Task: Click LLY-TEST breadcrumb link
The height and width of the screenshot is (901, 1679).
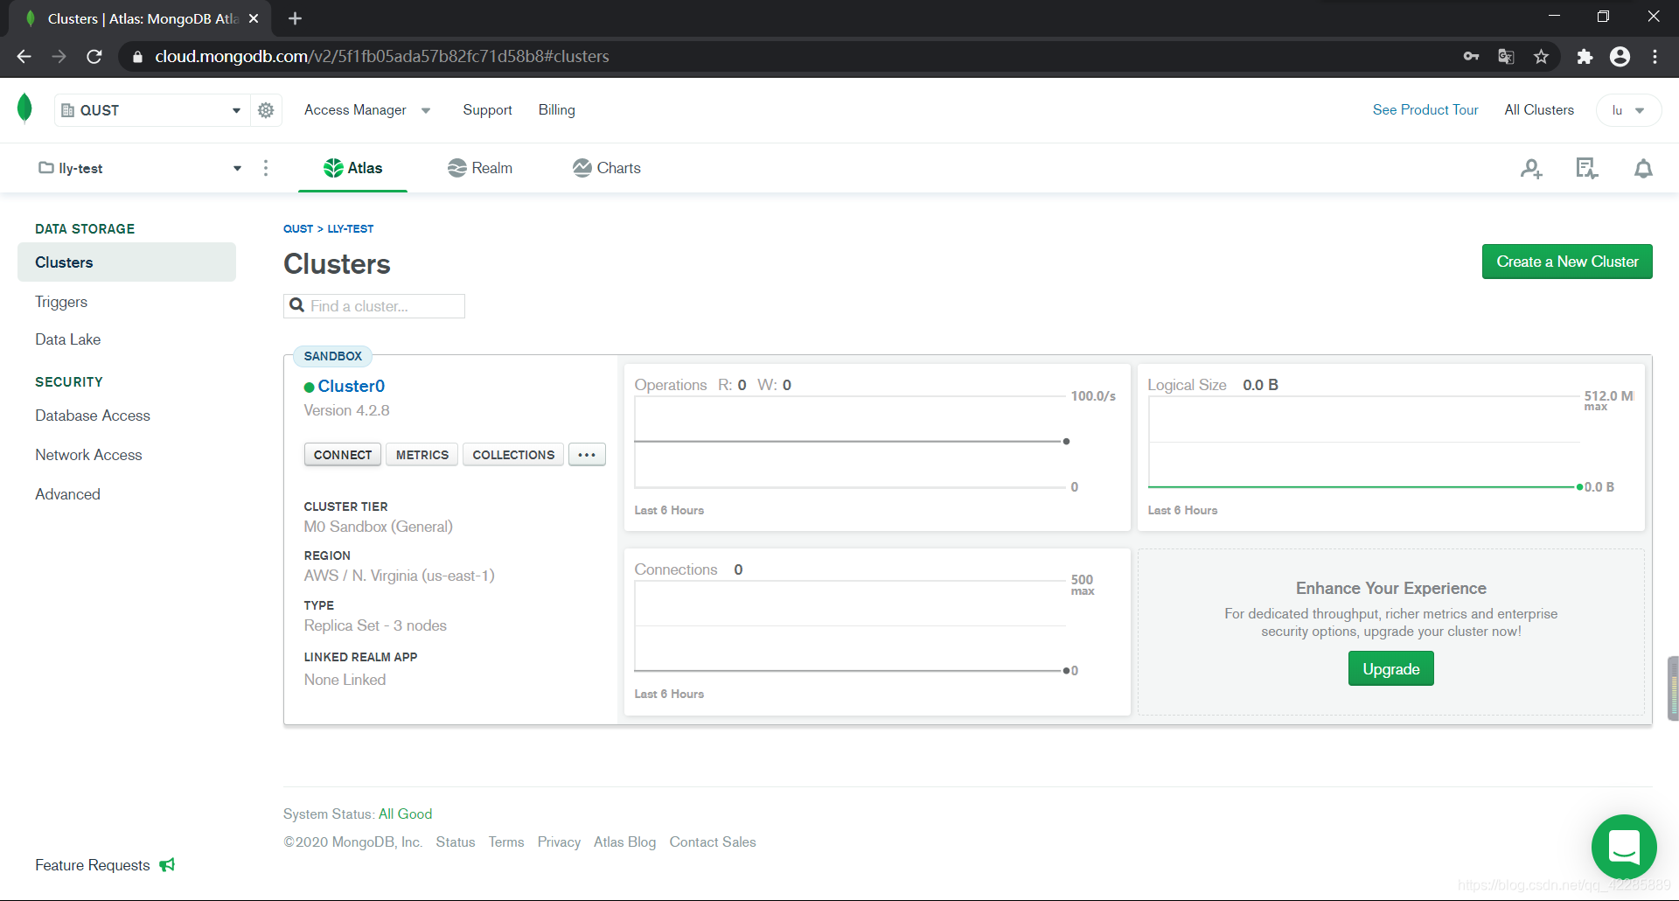Action: tap(351, 228)
